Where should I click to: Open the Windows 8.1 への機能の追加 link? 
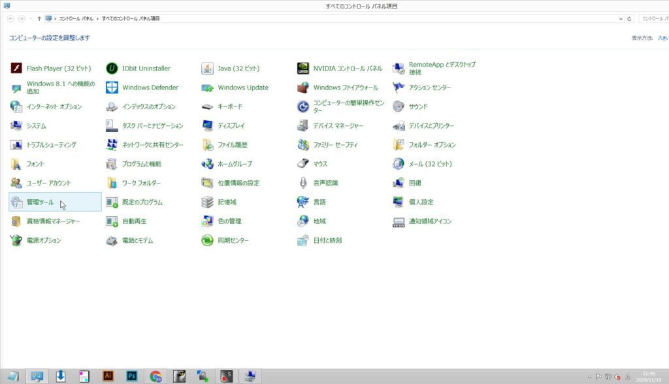click(x=61, y=88)
